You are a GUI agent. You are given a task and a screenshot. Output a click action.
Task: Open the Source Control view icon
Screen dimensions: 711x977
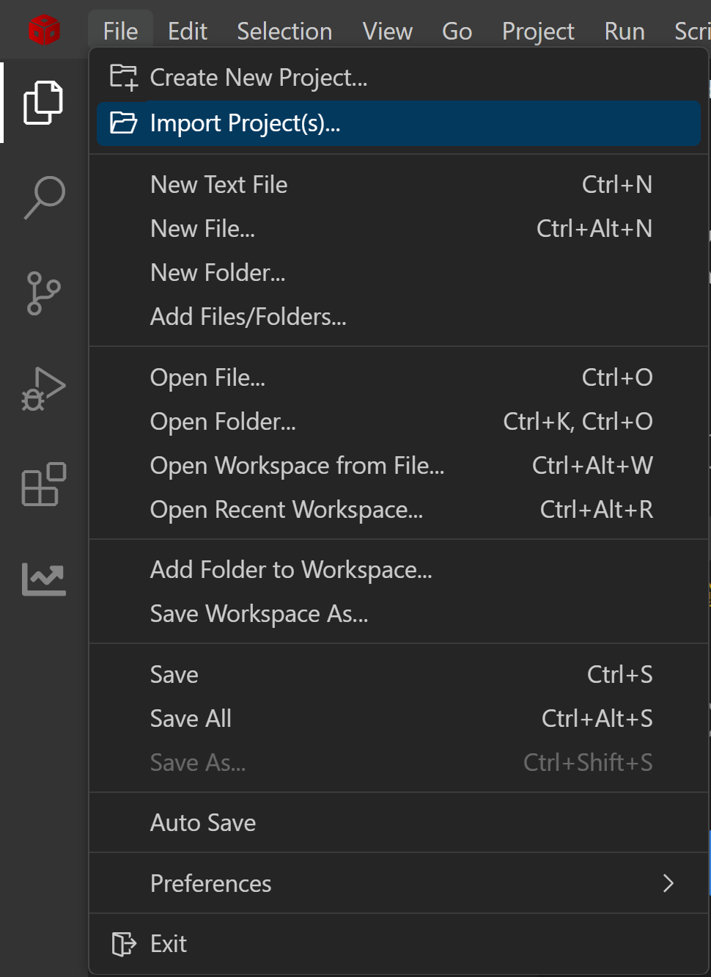(x=43, y=293)
